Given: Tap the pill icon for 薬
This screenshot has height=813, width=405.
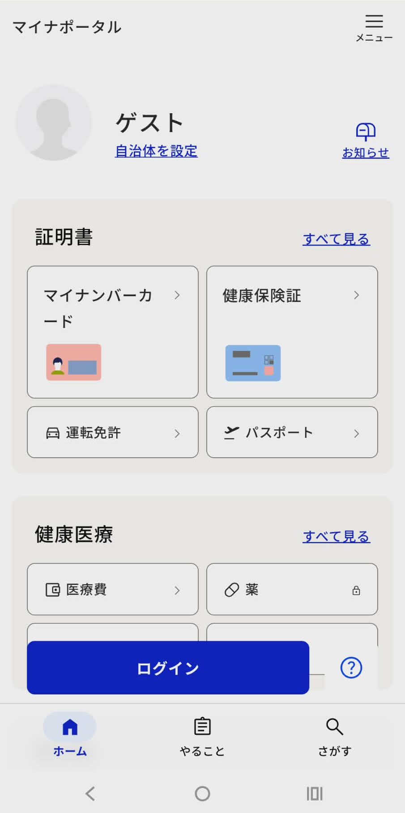Looking at the screenshot, I should [x=231, y=590].
